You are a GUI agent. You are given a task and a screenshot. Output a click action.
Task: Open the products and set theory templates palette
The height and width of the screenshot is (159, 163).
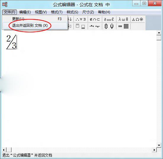click(x=109, y=26)
